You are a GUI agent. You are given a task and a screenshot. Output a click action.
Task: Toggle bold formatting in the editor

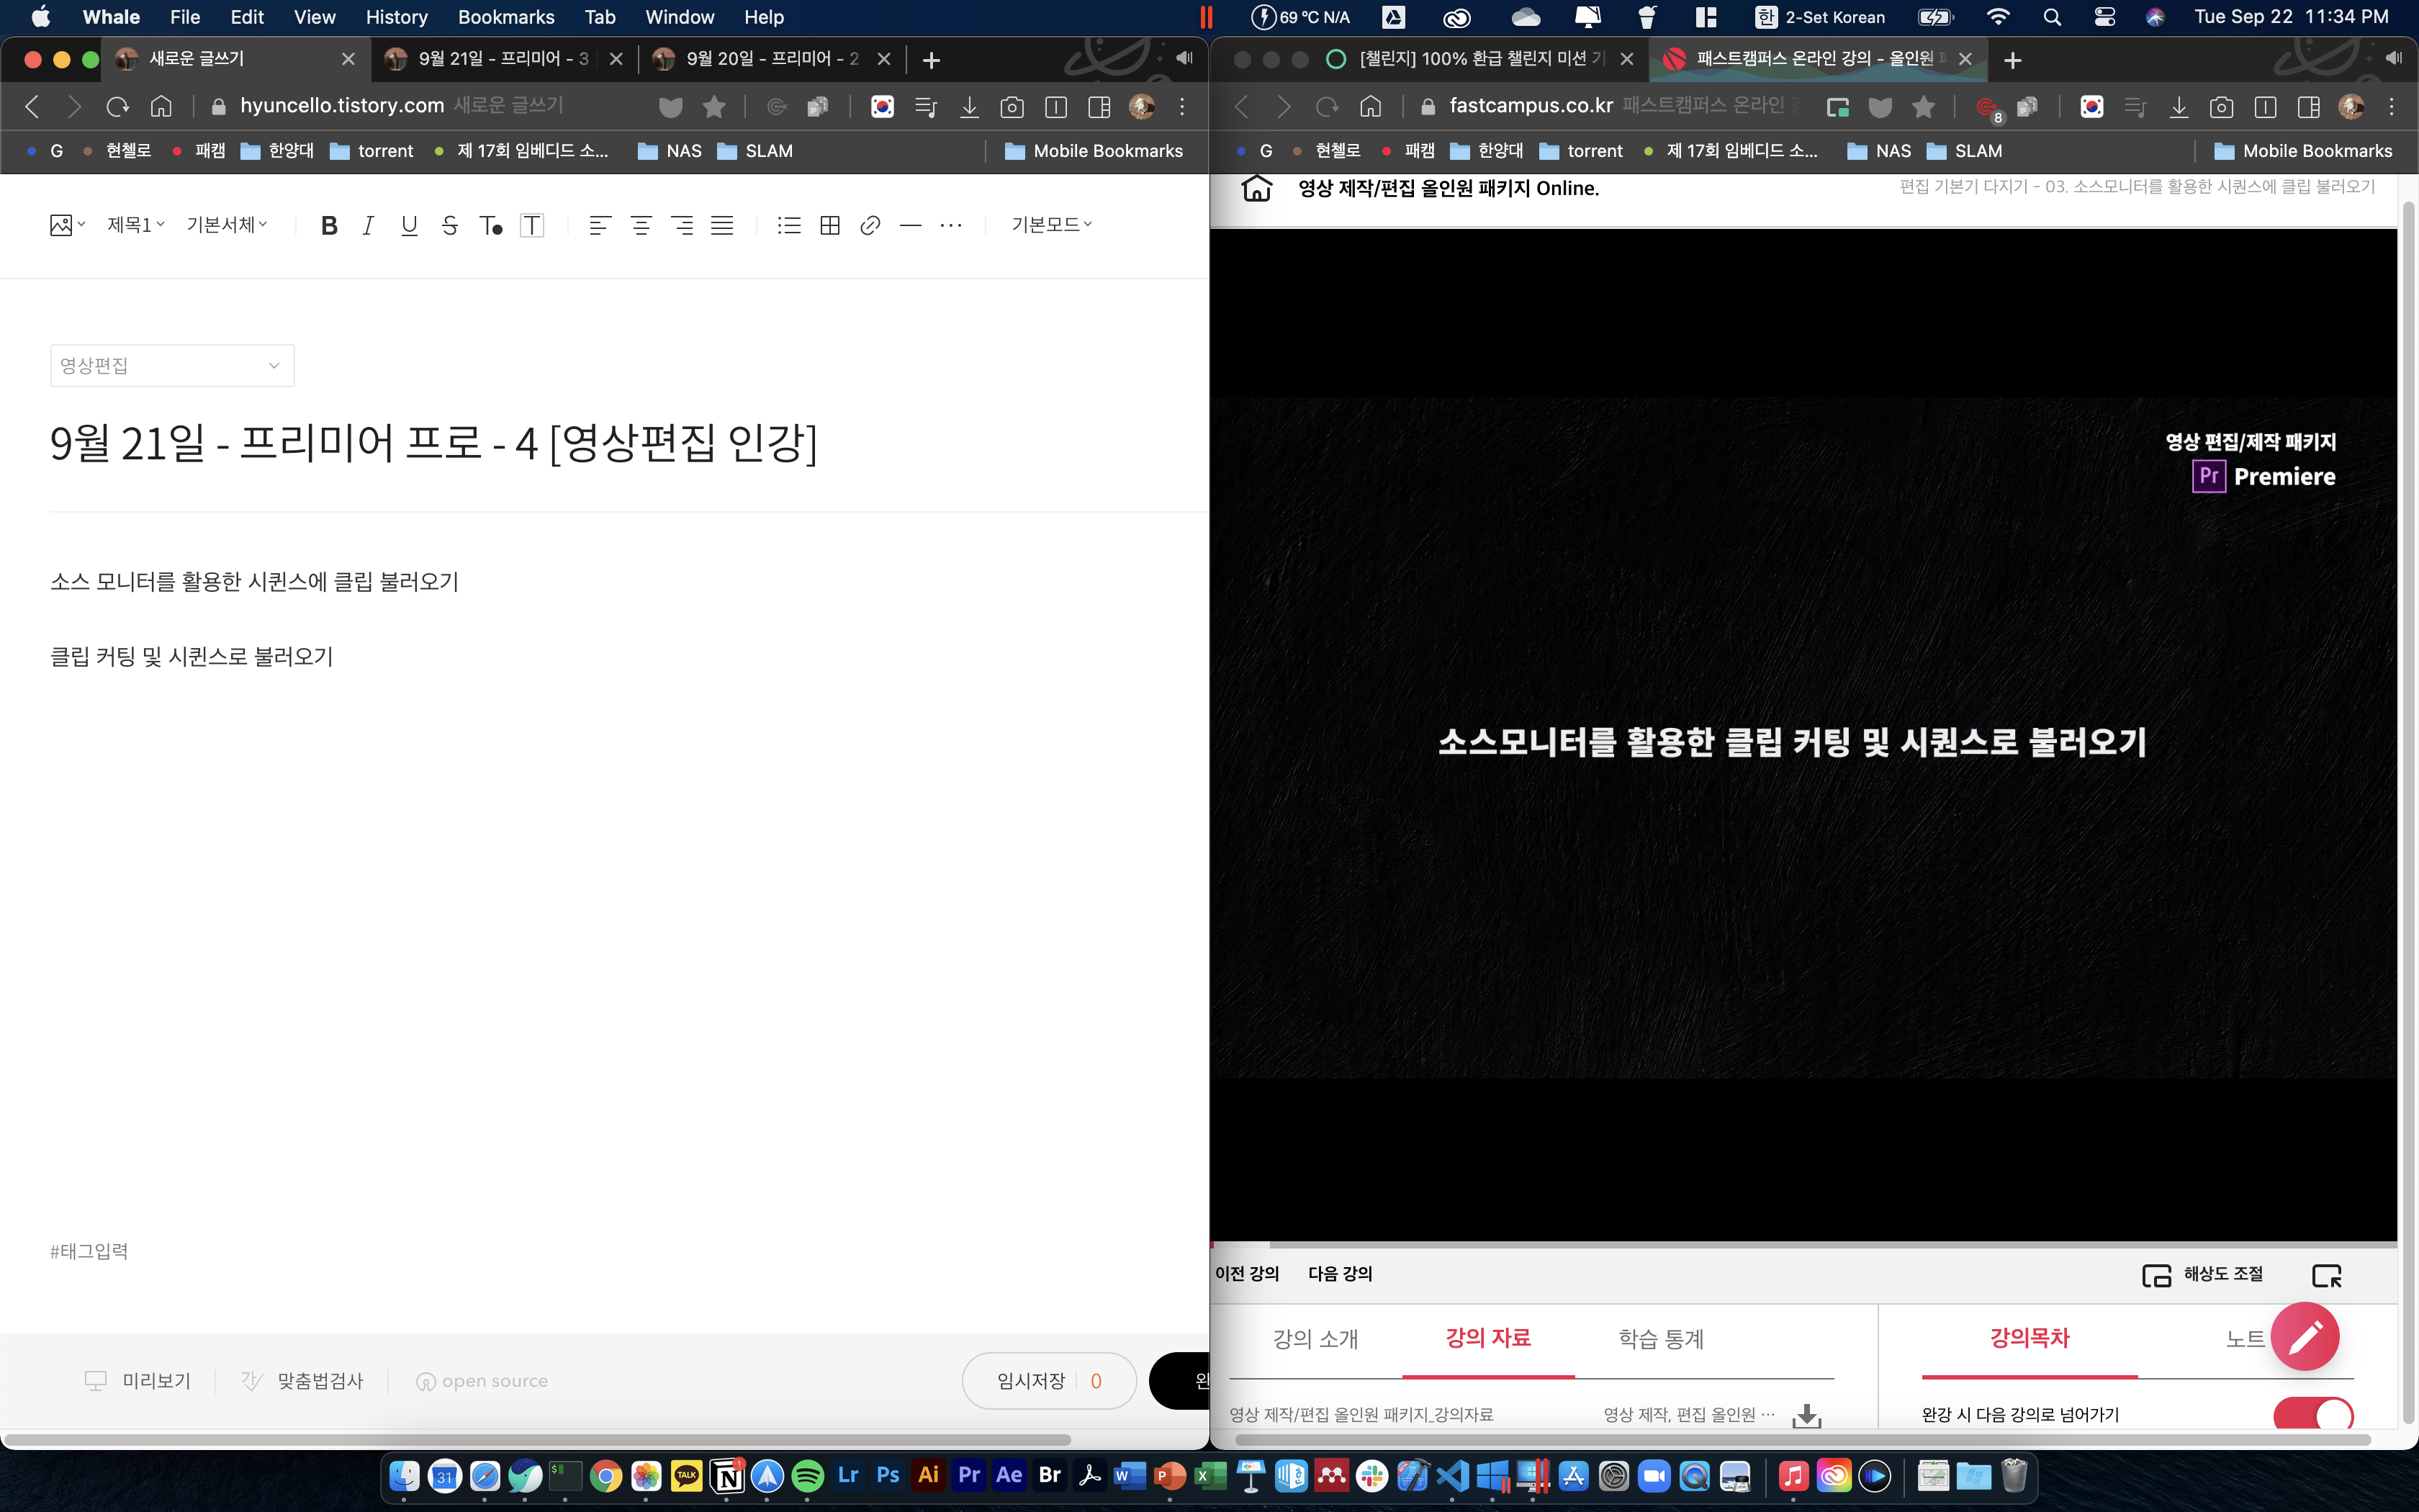click(329, 225)
